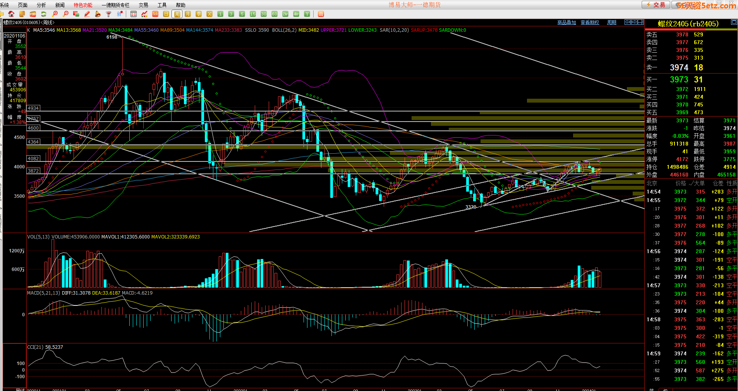
Task: Click the zoom-out magnifier icon
Action: point(65,14)
